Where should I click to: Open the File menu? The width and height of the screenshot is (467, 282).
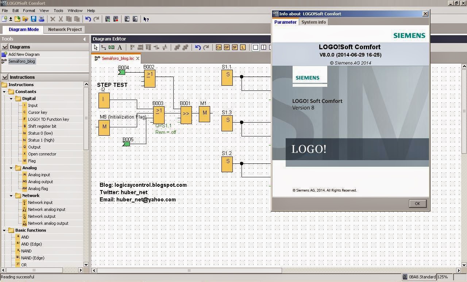[x=5, y=11]
